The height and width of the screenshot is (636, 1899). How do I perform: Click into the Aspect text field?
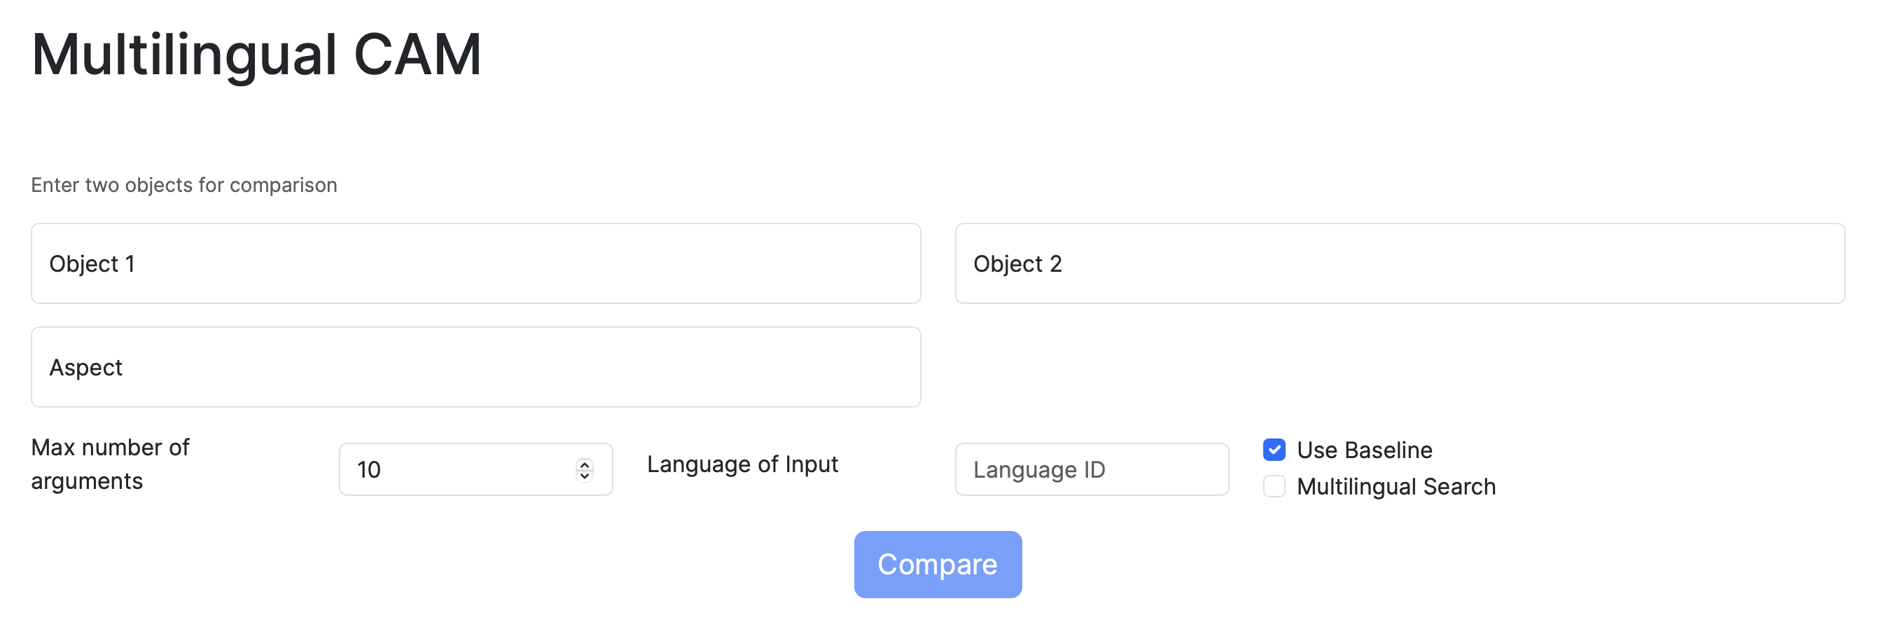point(475,367)
